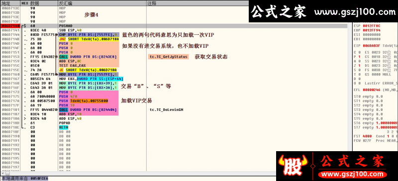Viewport: 398px width, 181px height.
Task: Select the ADD ESP,10 instruction
Action: click(70, 114)
